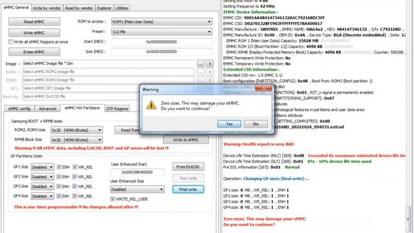Toggle the GP1 ENH checkbox
The height and width of the screenshot is (233, 414).
pos(59,167)
